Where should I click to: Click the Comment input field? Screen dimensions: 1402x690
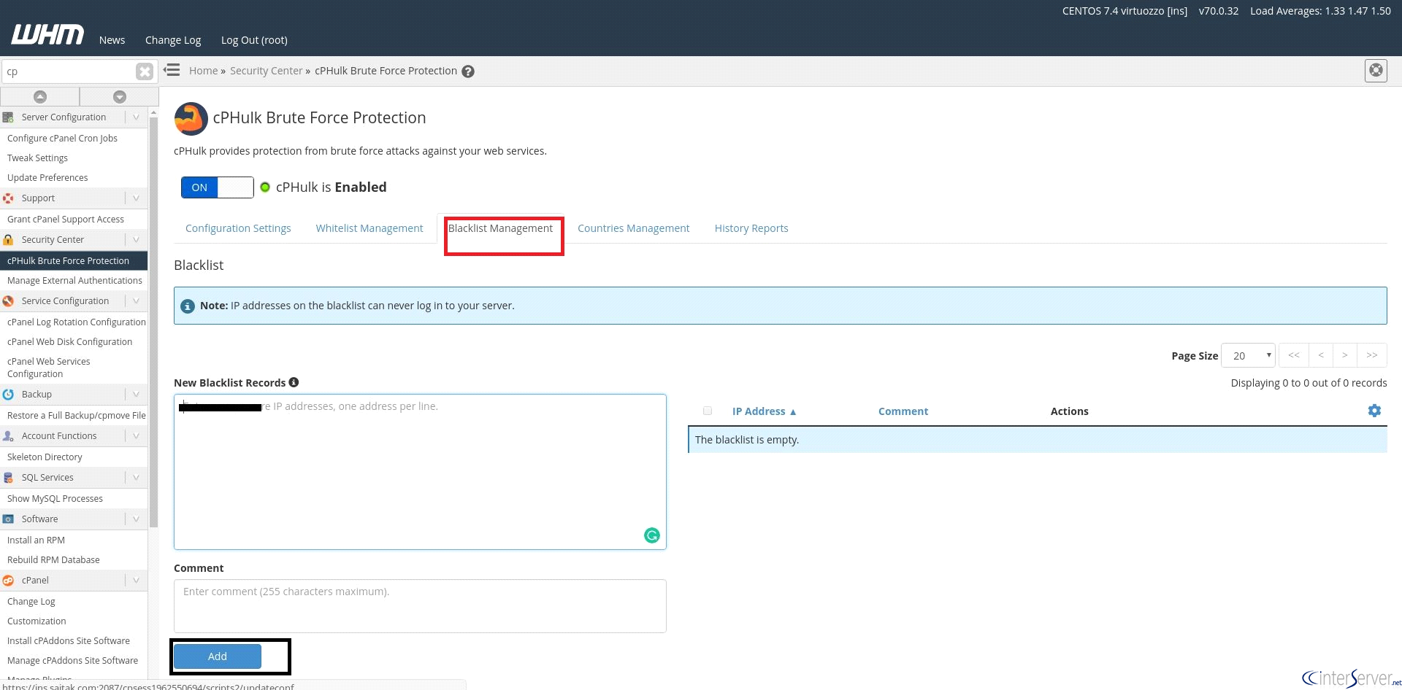point(420,606)
